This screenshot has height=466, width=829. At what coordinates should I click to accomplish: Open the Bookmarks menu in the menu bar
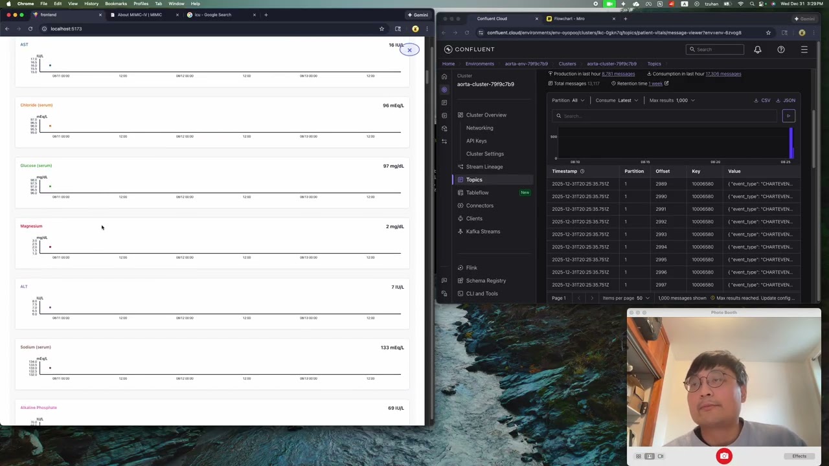coord(116,4)
